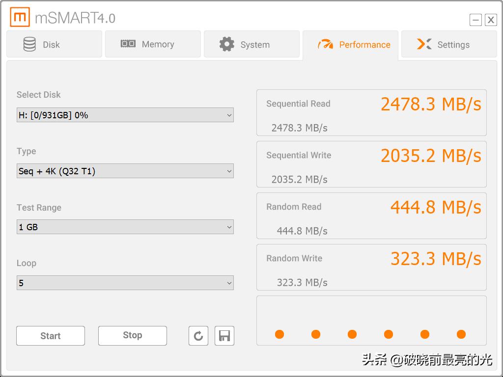Click the Select Disk label
Viewport: 503px width, 377px height.
click(x=38, y=95)
